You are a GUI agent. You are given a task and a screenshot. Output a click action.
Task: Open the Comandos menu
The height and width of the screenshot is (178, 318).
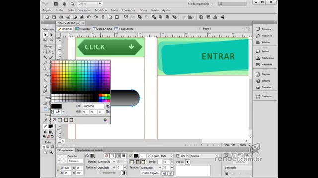click(x=128, y=10)
